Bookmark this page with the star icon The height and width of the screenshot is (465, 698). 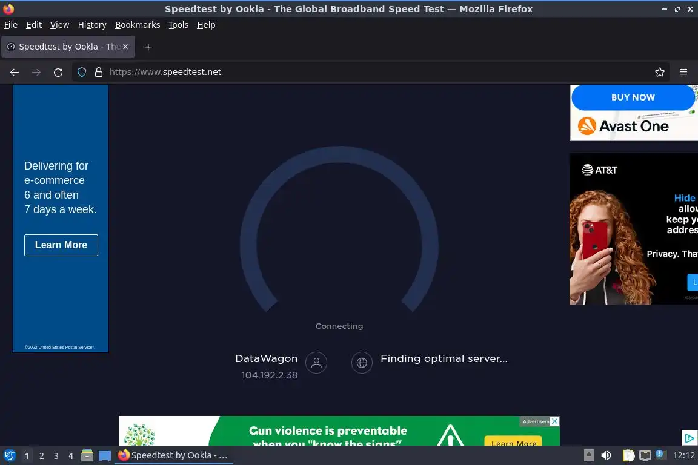coord(660,72)
